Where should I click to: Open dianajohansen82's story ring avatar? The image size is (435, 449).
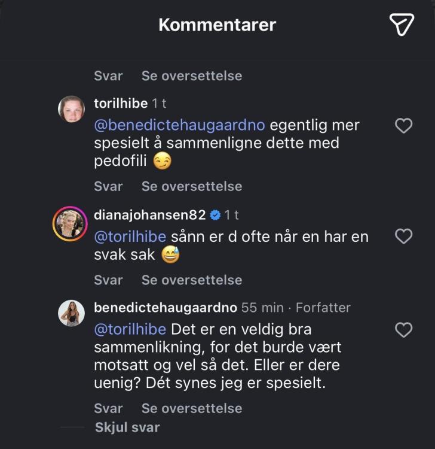71,223
